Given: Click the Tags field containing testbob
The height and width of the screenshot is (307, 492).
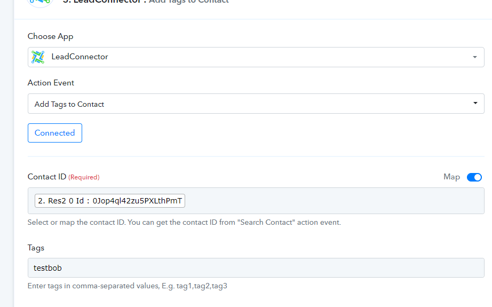Looking at the screenshot, I should click(x=256, y=268).
